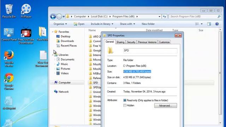
Task: Select the Libraries node in sidebar
Action: [x=61, y=55]
